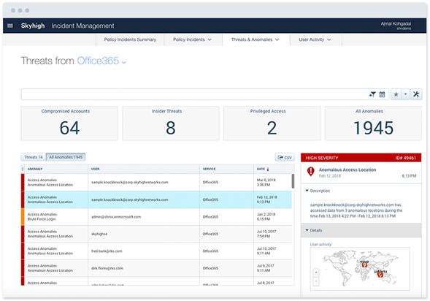Click the skyhighse user cell
Image resolution: width=430 pixels, height=301 pixels.
pyautogui.click(x=99, y=234)
